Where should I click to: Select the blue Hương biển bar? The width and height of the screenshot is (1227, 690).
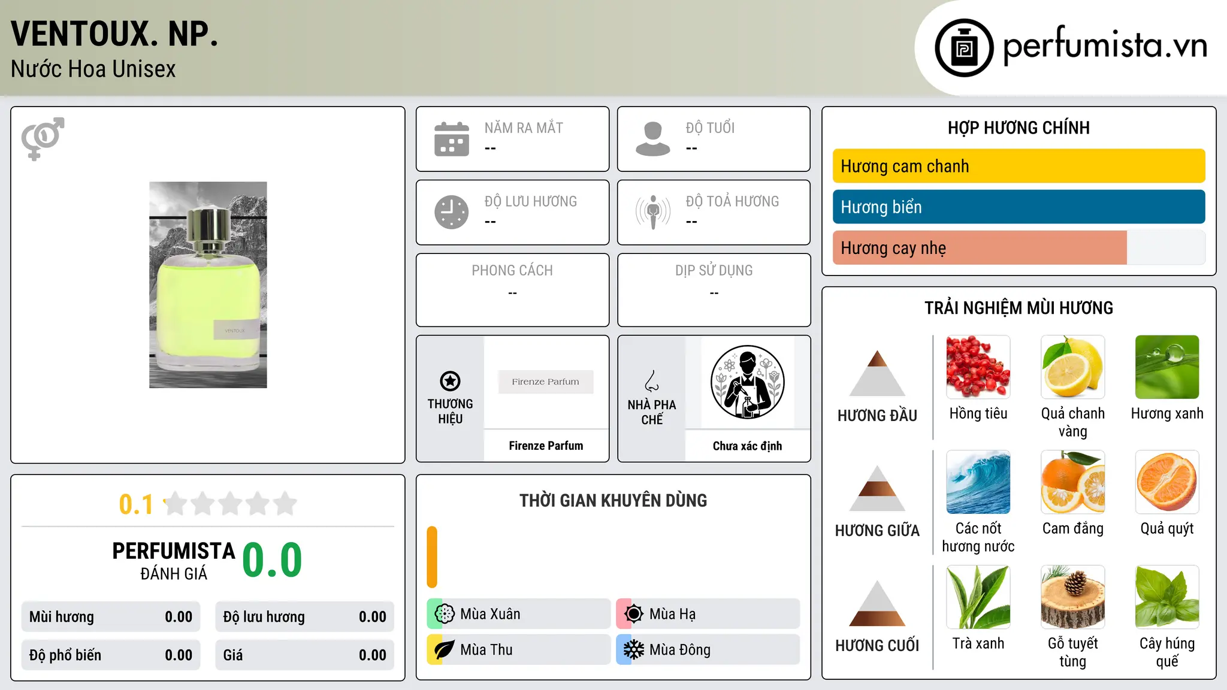point(1019,207)
